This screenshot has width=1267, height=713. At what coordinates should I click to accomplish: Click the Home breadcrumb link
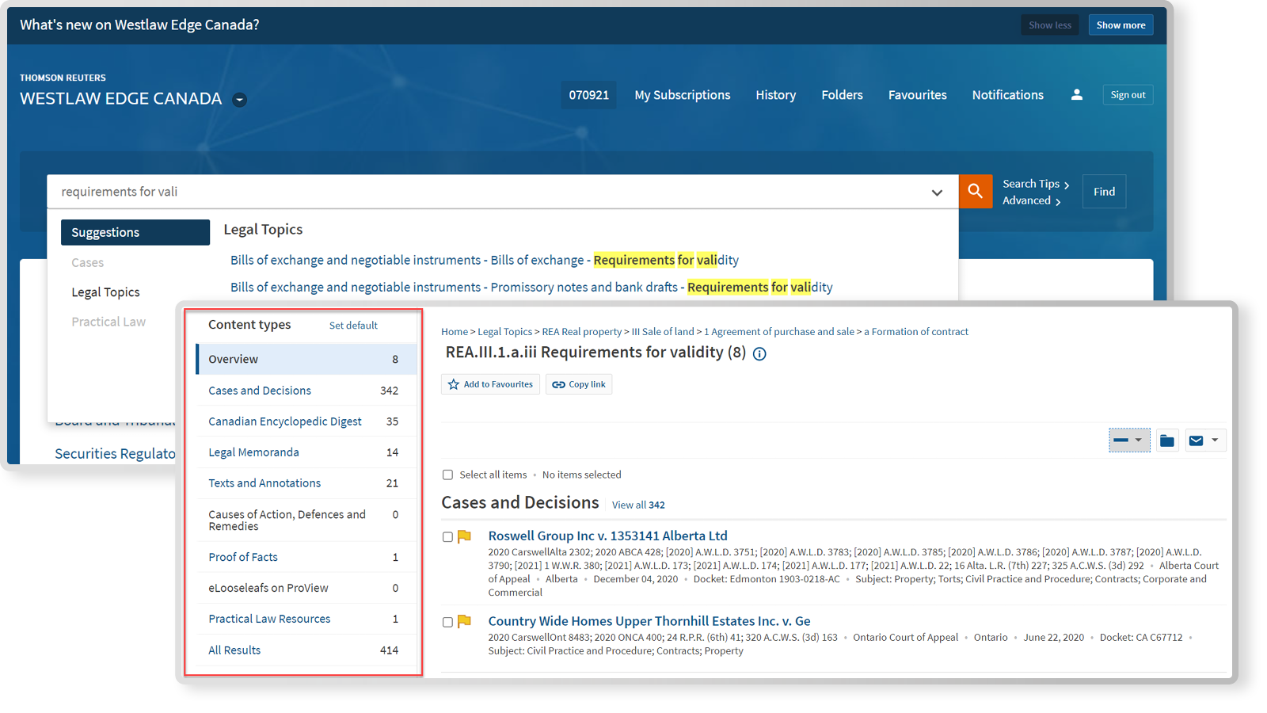click(455, 332)
